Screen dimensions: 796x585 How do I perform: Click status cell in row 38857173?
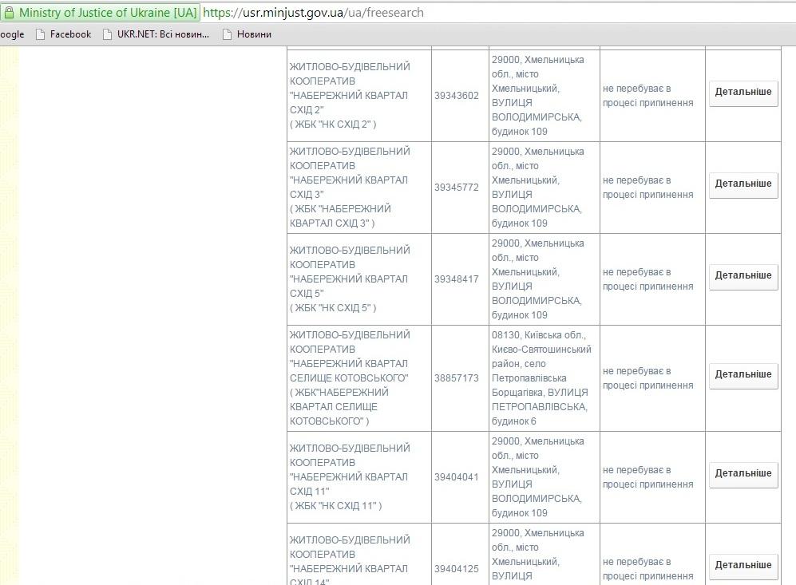652,378
